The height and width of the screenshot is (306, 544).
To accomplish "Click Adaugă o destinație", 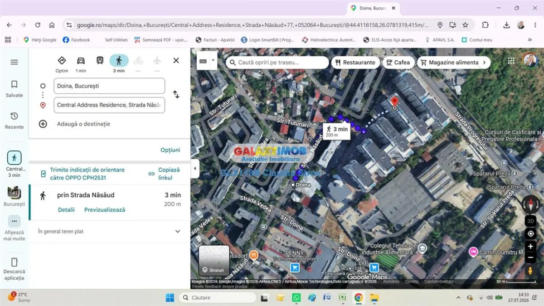I will point(83,124).
